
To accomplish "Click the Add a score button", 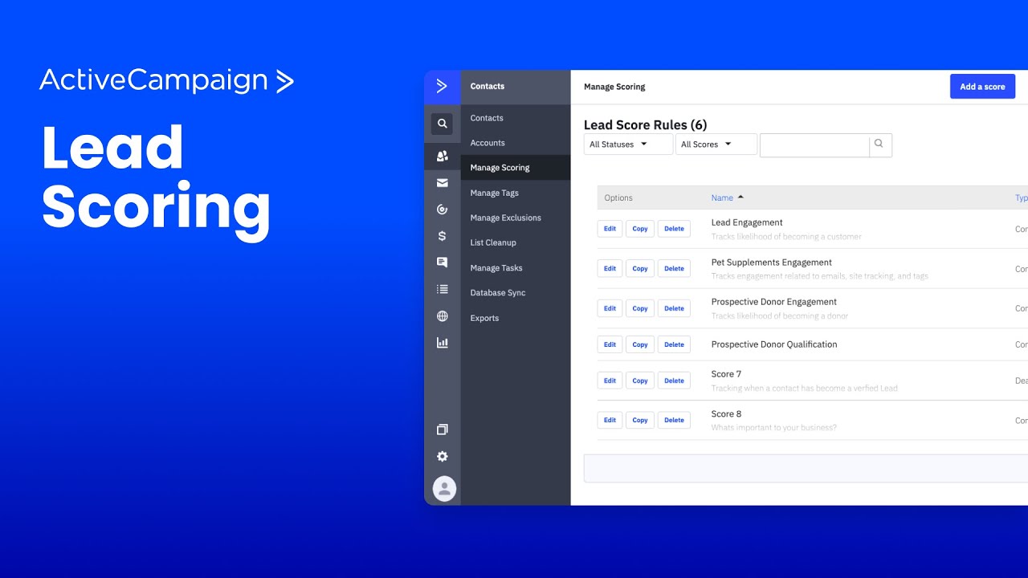I will 982,87.
